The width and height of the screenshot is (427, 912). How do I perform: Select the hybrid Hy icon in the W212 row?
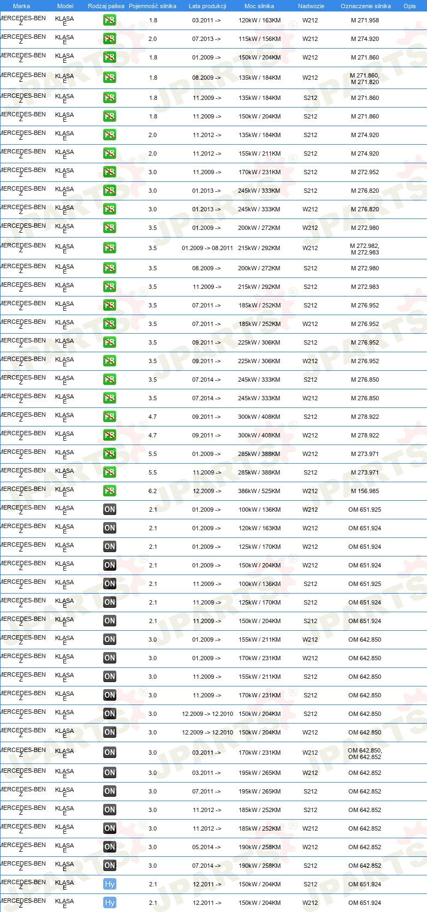(x=110, y=903)
